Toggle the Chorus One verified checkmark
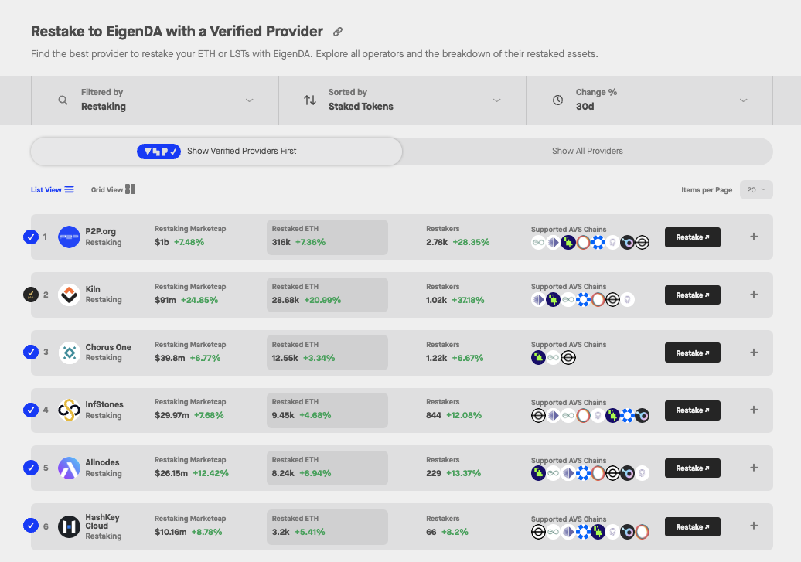Viewport: 801px width, 562px height. click(31, 352)
